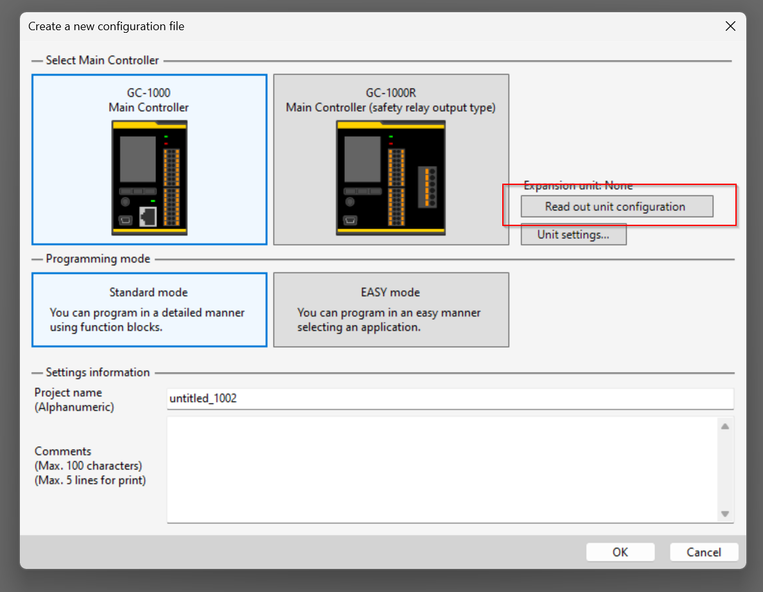Confirm with the OK button
Image resolution: width=763 pixels, height=592 pixels.
pos(620,552)
